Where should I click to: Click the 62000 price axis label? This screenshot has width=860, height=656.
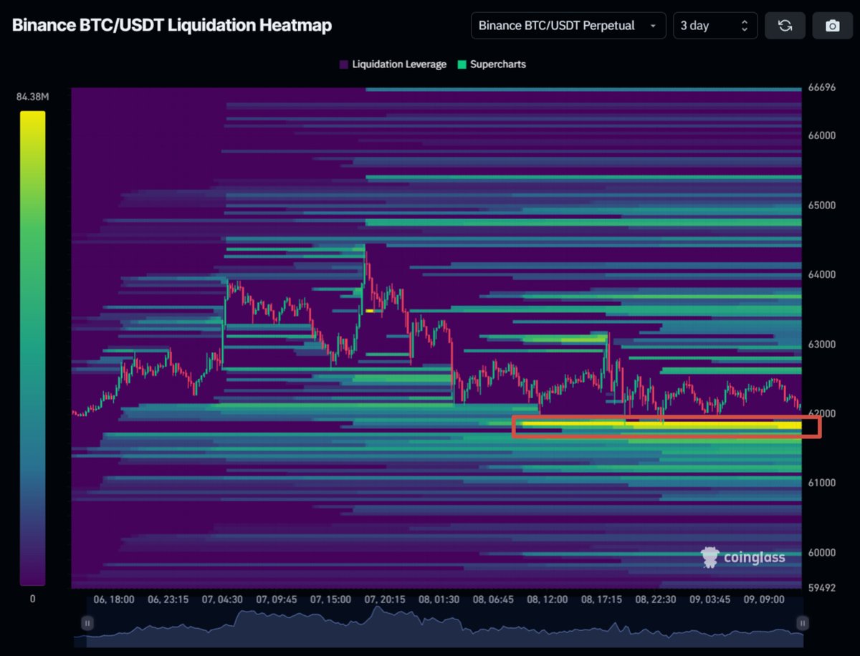[x=823, y=414]
